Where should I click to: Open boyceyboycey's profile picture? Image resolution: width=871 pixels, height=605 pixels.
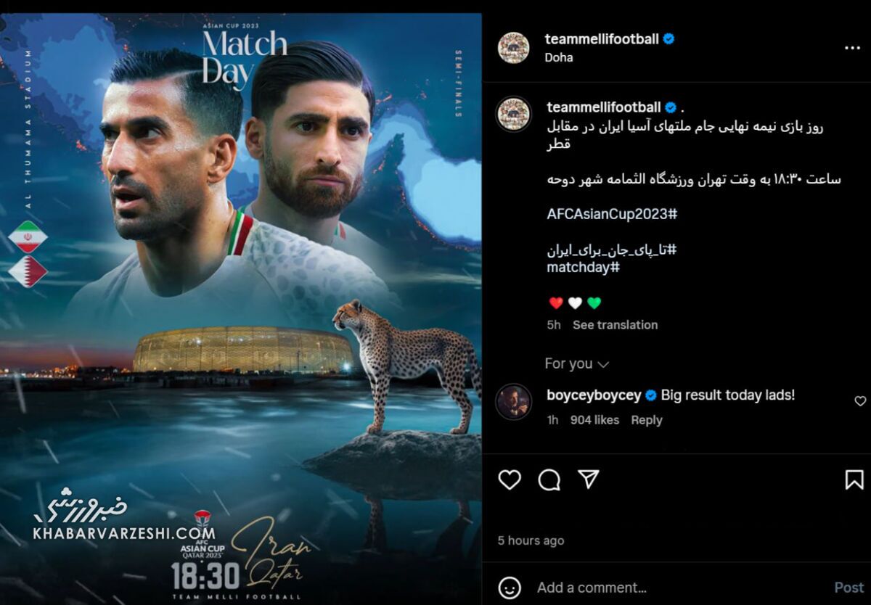514,401
